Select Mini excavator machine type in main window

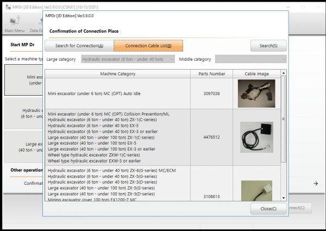[x=23, y=80]
